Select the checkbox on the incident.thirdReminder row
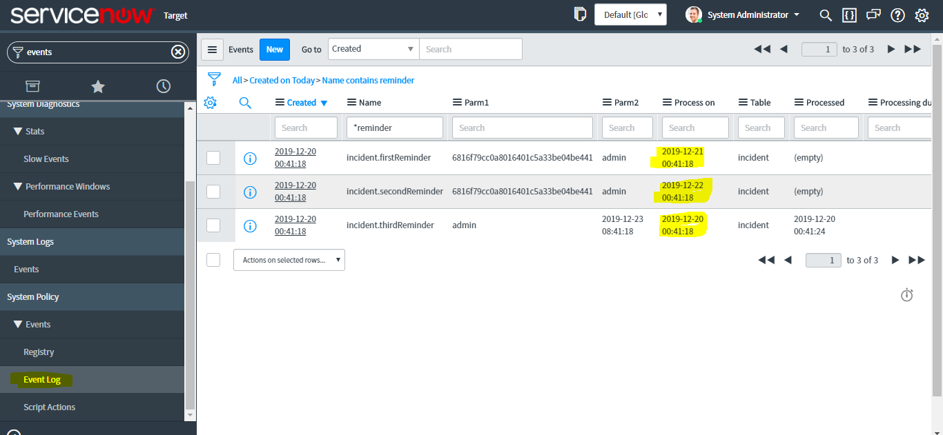 click(x=213, y=225)
